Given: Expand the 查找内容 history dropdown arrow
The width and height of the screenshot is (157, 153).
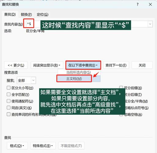Looking at the screenshot, I should click(x=150, y=24).
